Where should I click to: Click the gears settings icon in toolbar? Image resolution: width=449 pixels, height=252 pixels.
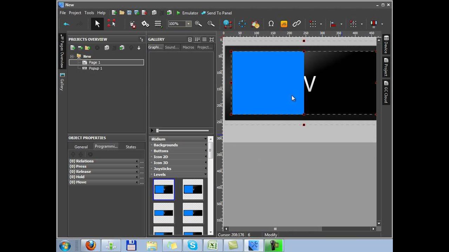point(145,24)
